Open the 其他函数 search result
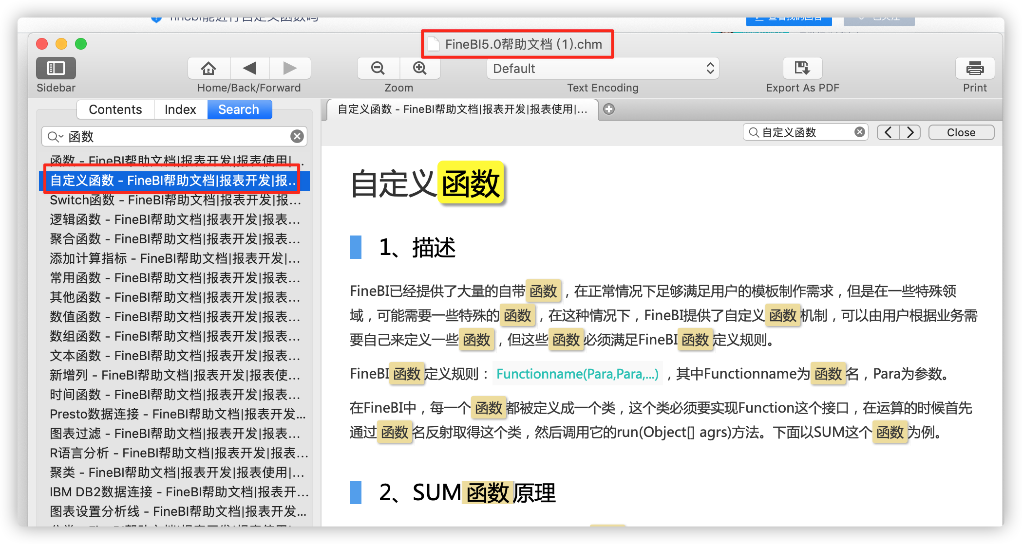 coord(174,297)
